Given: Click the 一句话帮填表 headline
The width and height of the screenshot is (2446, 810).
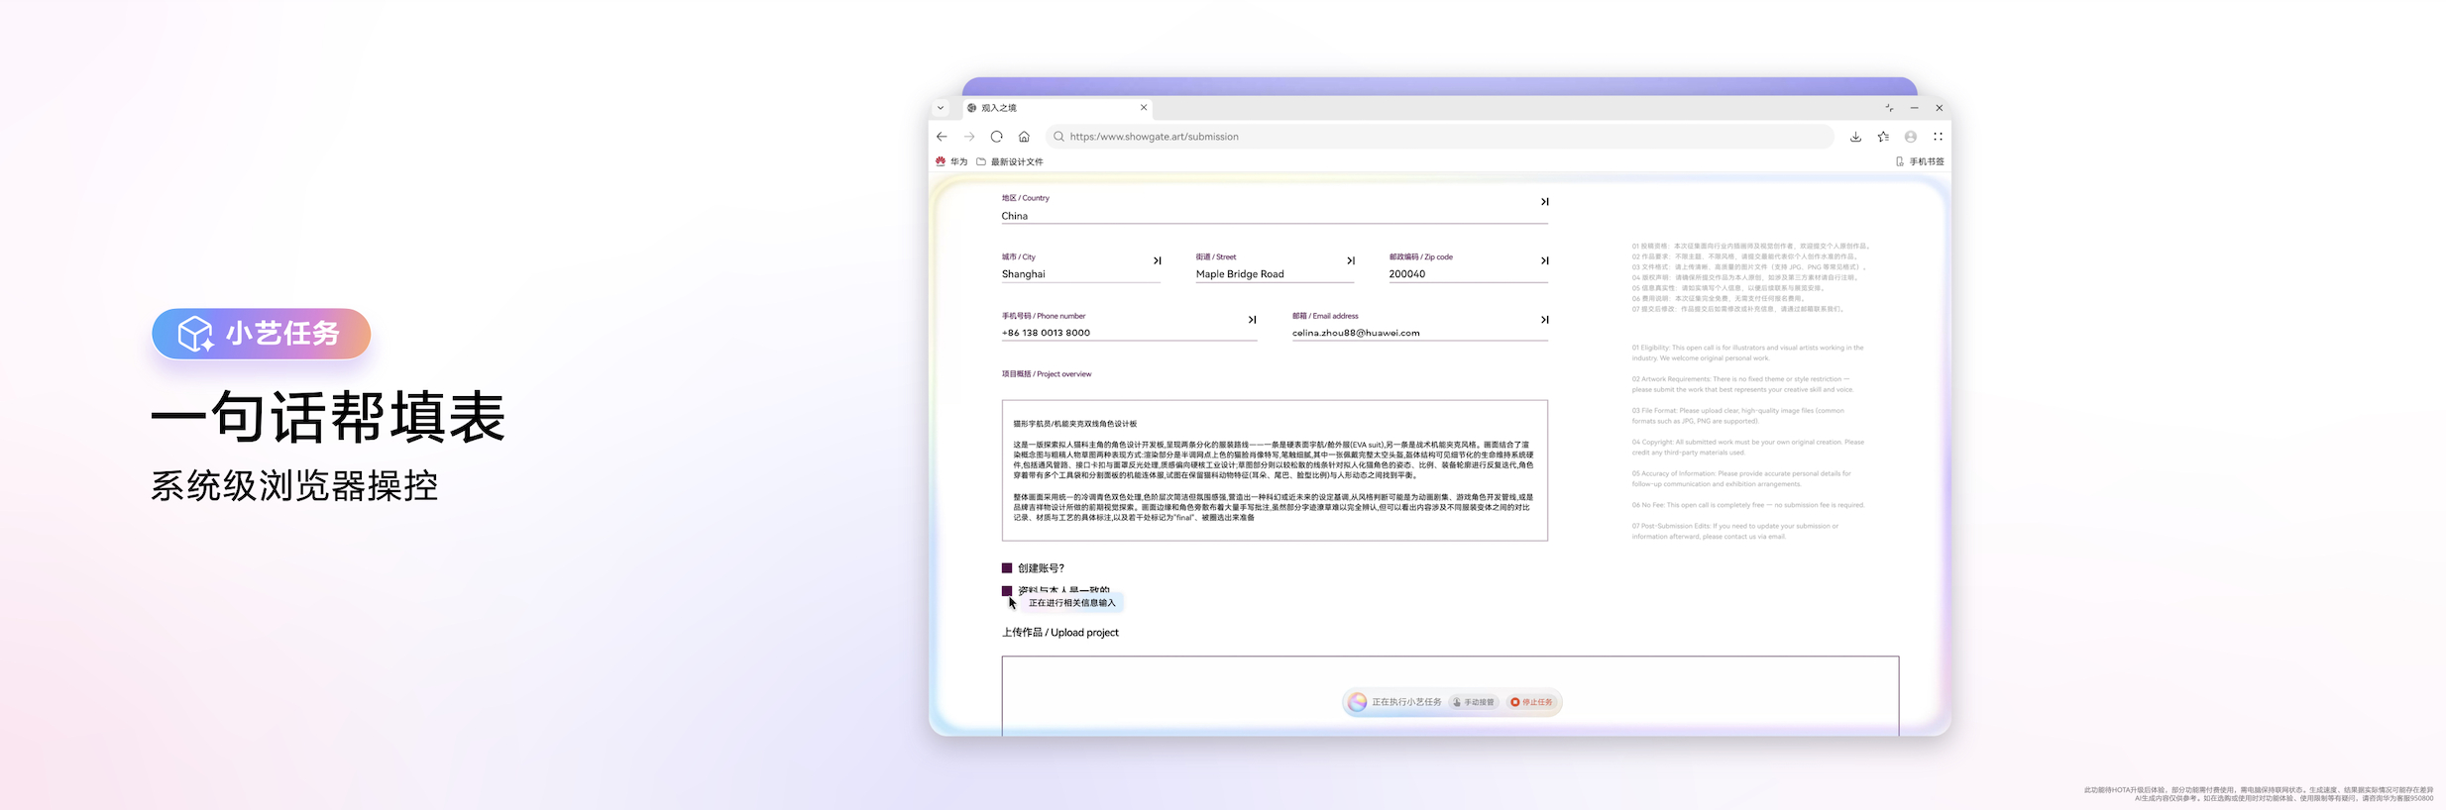Looking at the screenshot, I should click(328, 417).
